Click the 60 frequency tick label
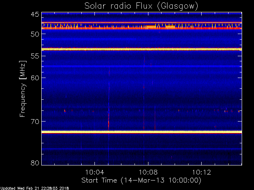The width and height of the screenshot is (254, 190). 35,78
